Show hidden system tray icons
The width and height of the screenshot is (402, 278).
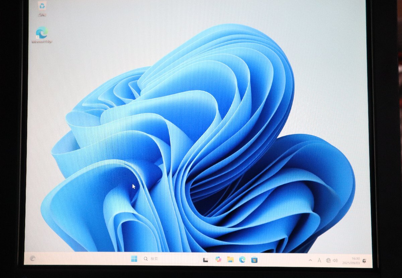point(310,260)
